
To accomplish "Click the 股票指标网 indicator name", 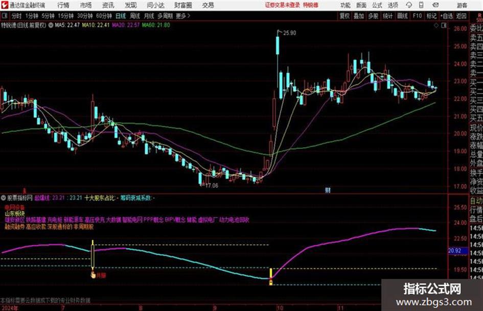I will pyautogui.click(x=20, y=198).
